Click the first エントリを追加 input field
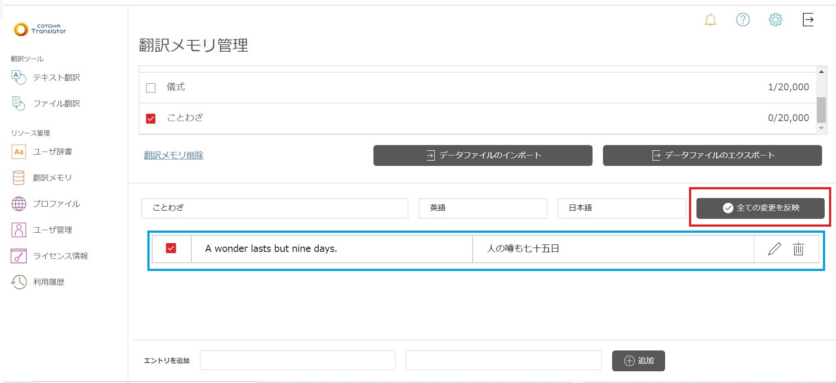Screen dimensions: 836x383 [297, 360]
